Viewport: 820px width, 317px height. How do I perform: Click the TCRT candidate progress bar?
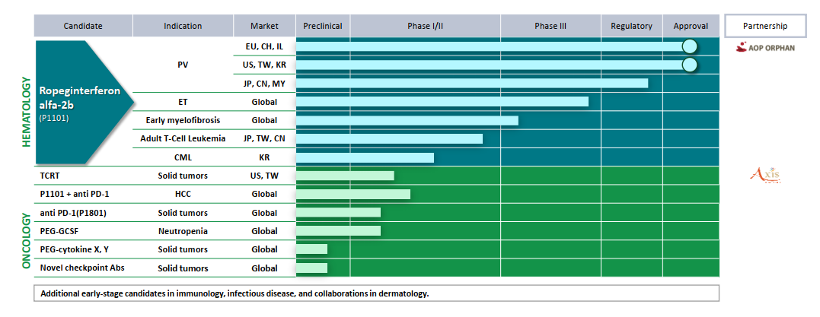pyautogui.click(x=345, y=176)
